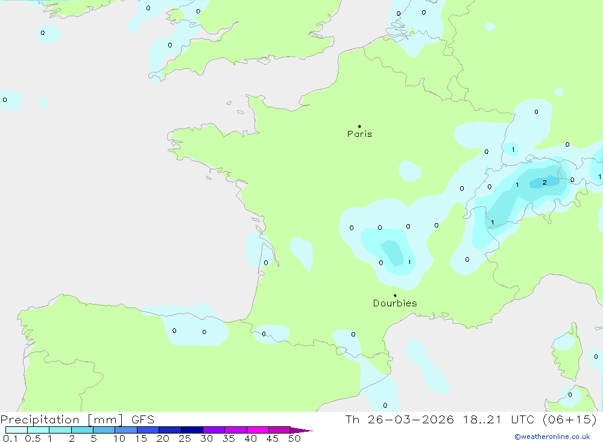This screenshot has width=603, height=442.
Task: Select the Paris map label
Action: (359, 134)
